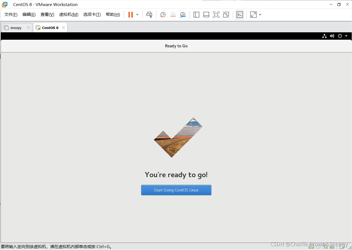Pause the virtual machine with the orange pause icon
352x250 pixels.
point(130,15)
